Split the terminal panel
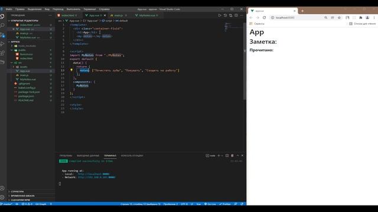Viewport: 378px width, 212px height. tap(227, 155)
